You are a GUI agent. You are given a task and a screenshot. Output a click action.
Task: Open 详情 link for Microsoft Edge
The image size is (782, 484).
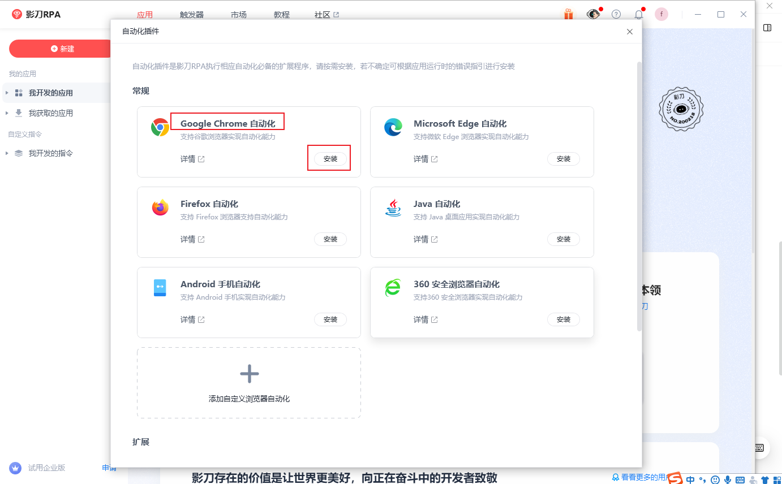(426, 159)
